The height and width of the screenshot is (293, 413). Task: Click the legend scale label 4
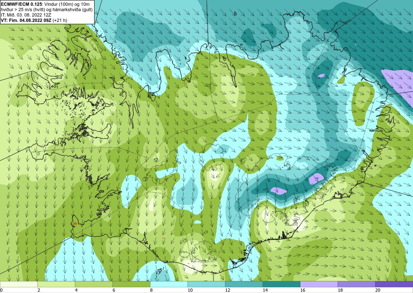pos(76,291)
